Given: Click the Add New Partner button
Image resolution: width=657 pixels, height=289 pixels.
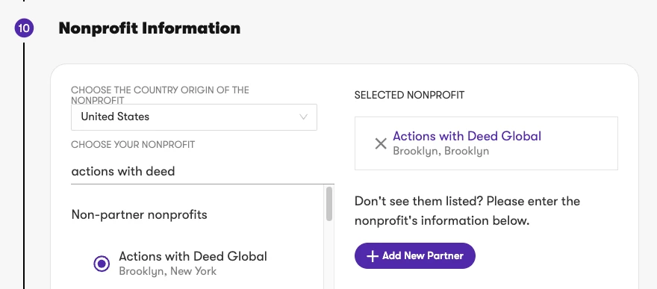Looking at the screenshot, I should (x=415, y=255).
